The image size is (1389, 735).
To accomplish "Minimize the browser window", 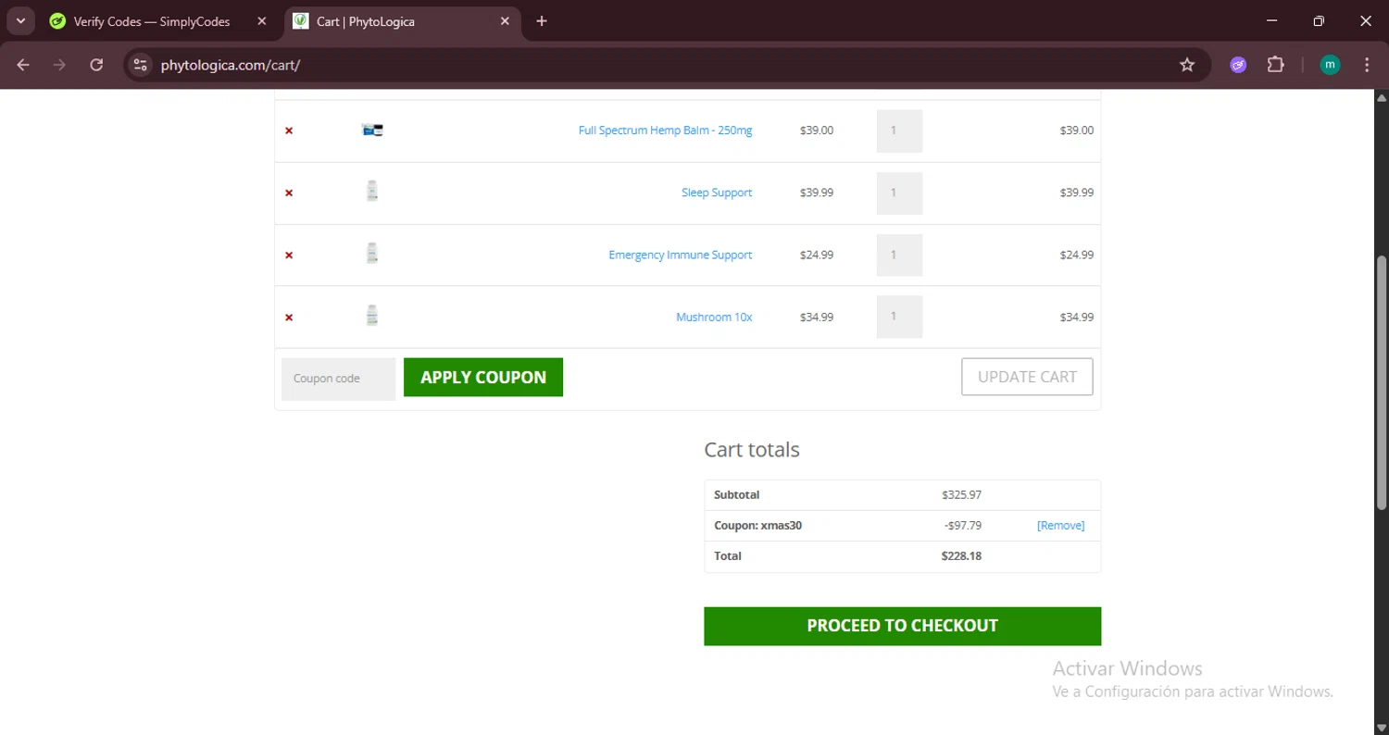I will [x=1271, y=21].
